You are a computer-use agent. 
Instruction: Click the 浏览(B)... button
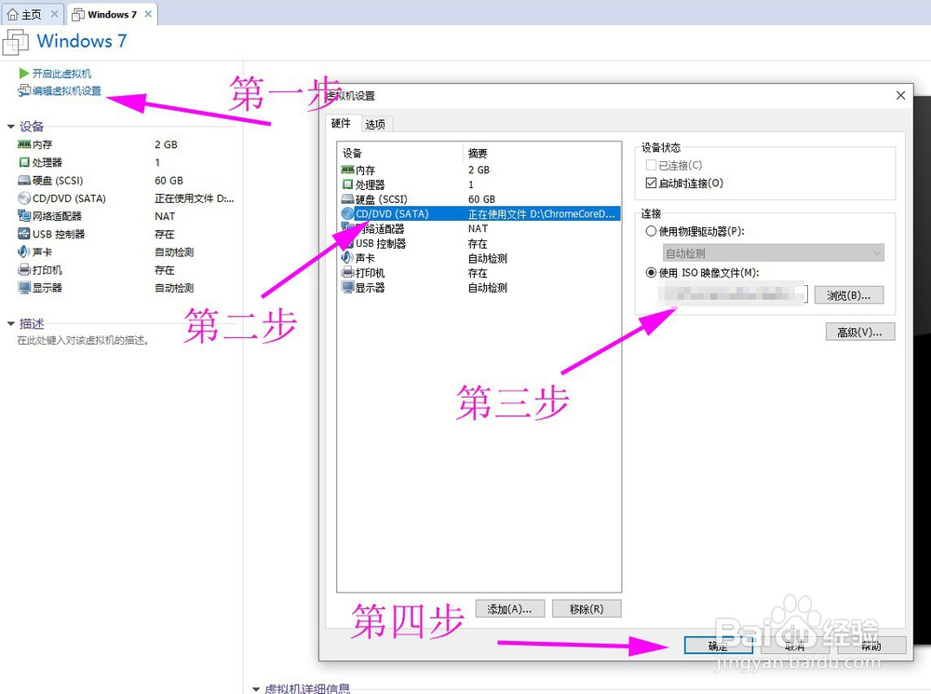point(848,295)
